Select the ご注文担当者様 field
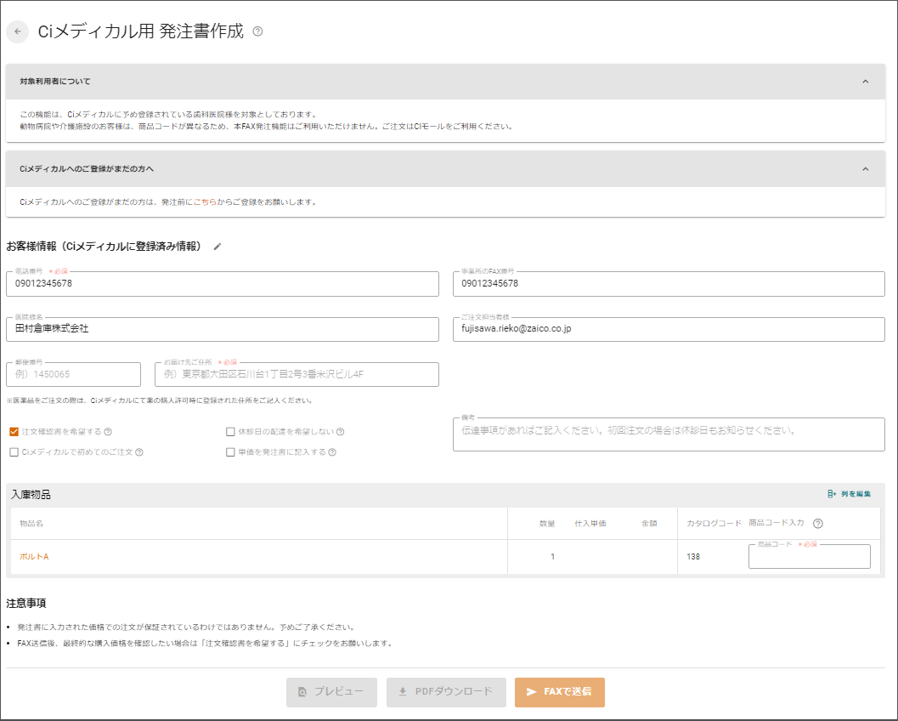Image resolution: width=898 pixels, height=721 pixels. (x=669, y=329)
